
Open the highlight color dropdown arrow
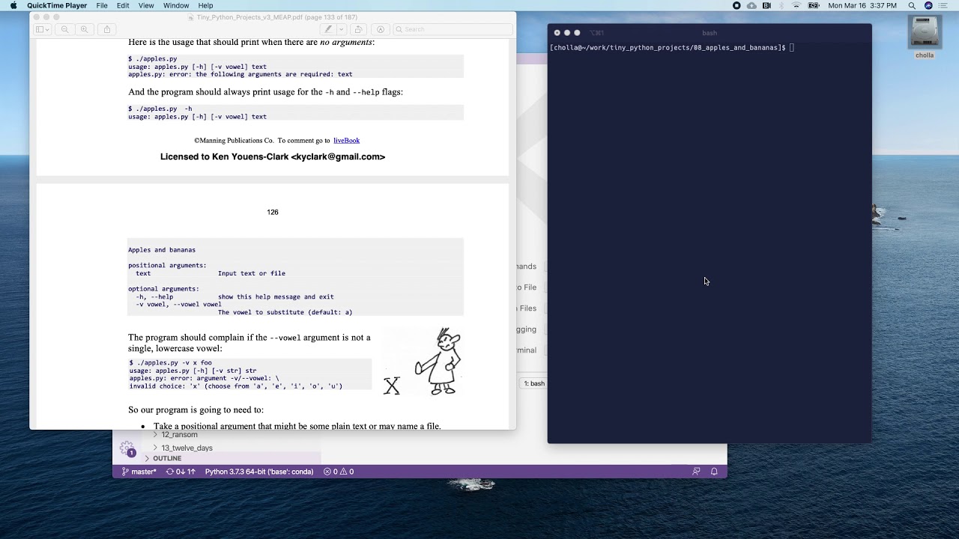click(x=341, y=29)
